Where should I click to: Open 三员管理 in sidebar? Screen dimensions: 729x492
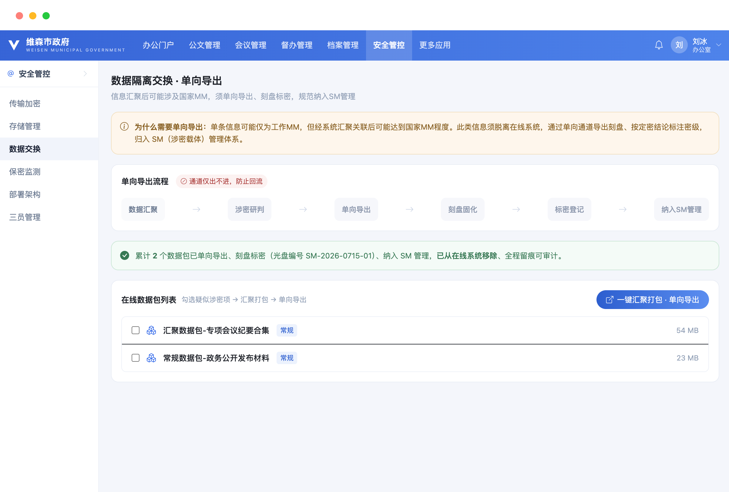pyautogui.click(x=49, y=217)
